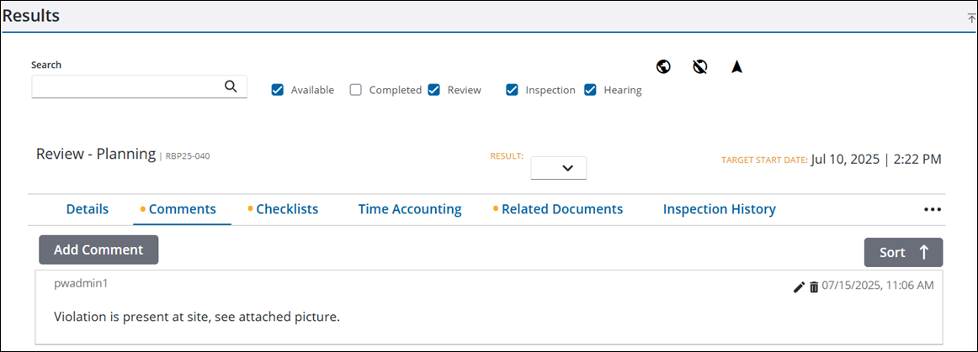Enable the Completed checkbox
The width and height of the screenshot is (978, 352).
point(356,90)
